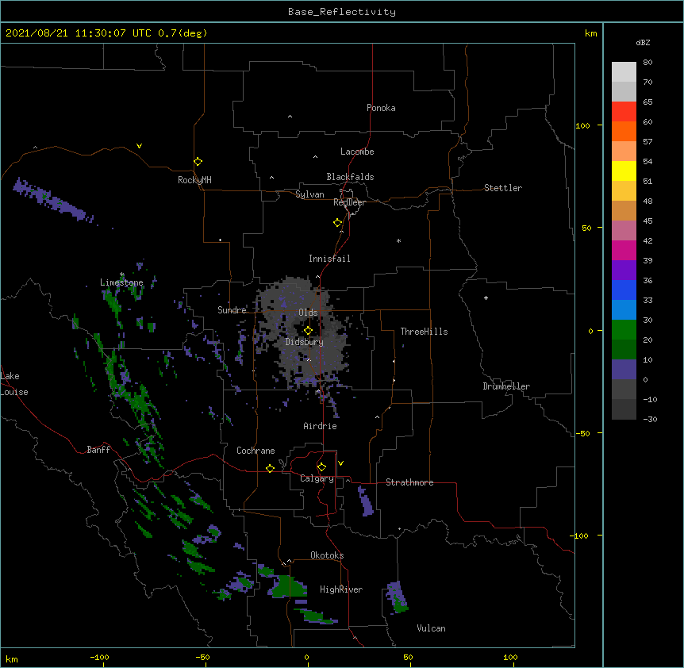Image resolution: width=684 pixels, height=668 pixels.
Task: Pick the green 20-30 dBZ legend swatch
Action: [x=624, y=330]
